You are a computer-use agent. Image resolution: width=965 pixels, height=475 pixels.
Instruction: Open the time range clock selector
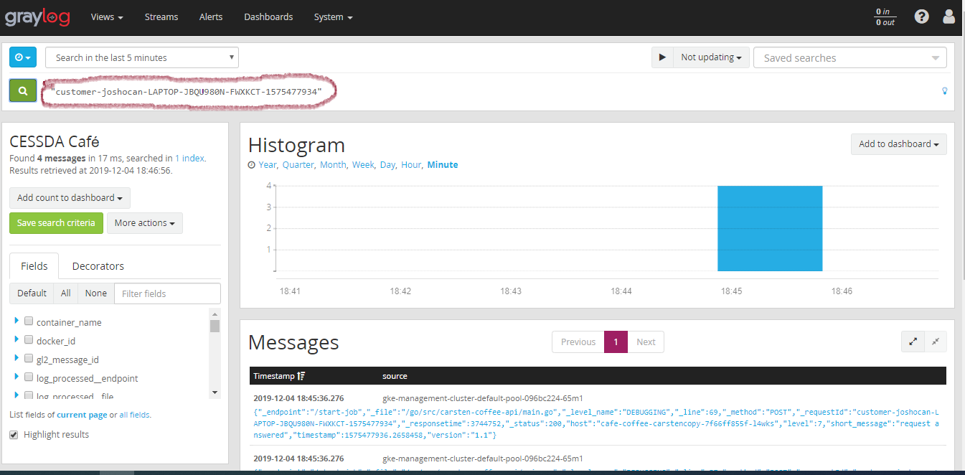22,57
